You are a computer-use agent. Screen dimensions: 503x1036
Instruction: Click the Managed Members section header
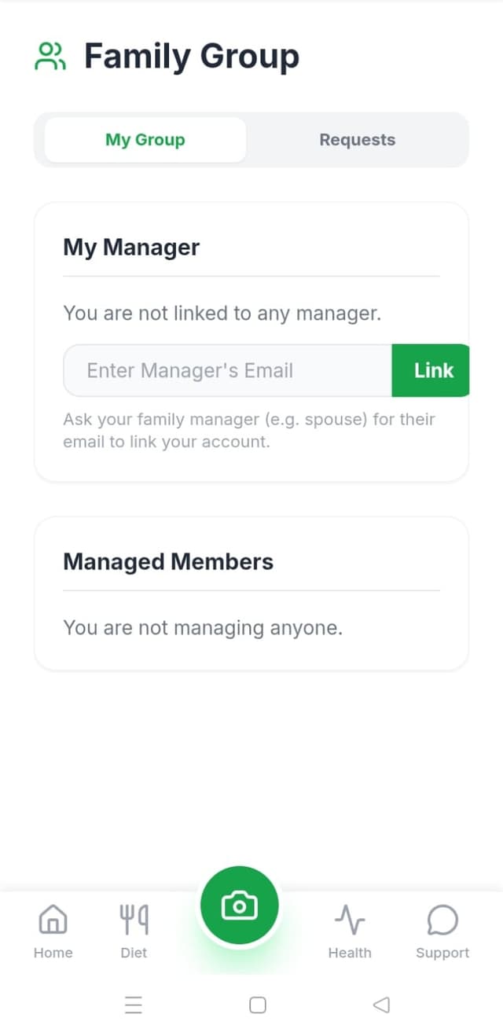(x=167, y=561)
